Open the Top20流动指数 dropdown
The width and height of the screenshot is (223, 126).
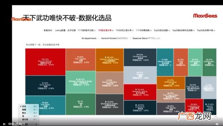click(162, 30)
